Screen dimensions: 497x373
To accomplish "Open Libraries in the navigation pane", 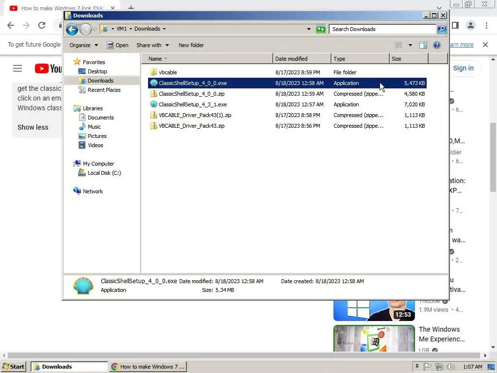I will coord(93,108).
